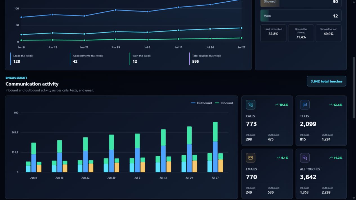Toggle the Inbound legend item
Image resolution: width=356 pixels, height=200 pixels.
224,103
